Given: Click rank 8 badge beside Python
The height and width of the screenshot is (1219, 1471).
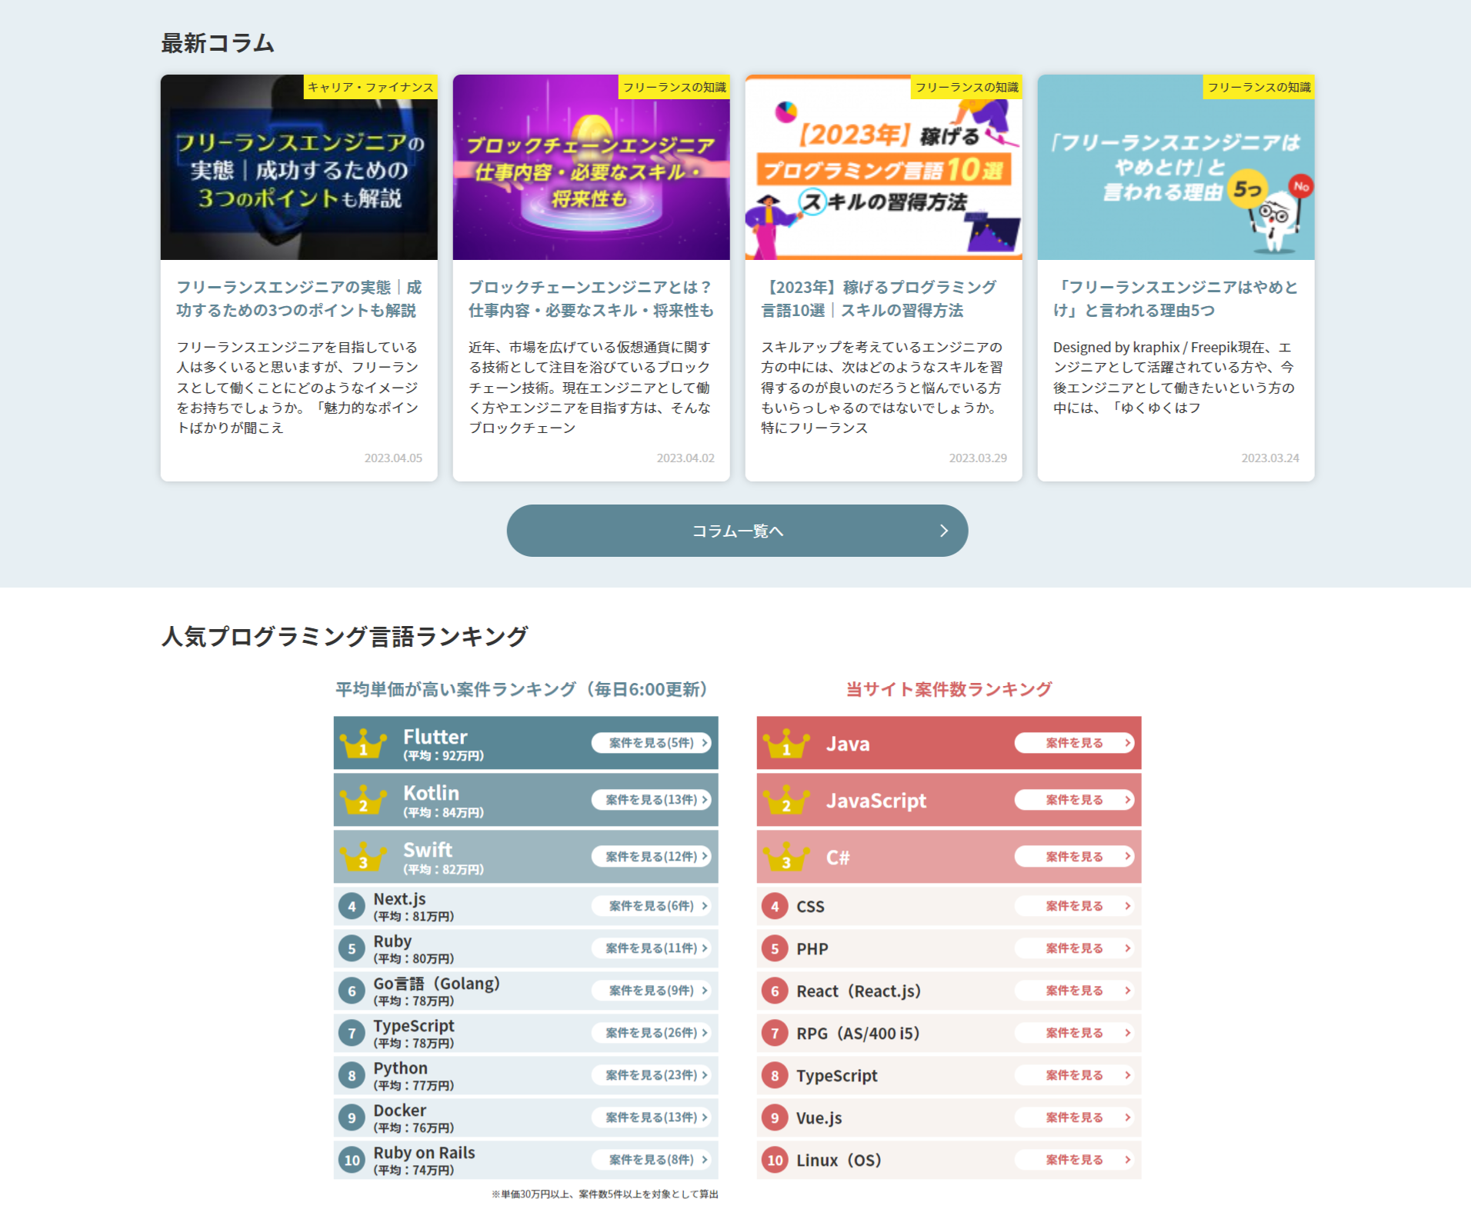Looking at the screenshot, I should tap(352, 1076).
